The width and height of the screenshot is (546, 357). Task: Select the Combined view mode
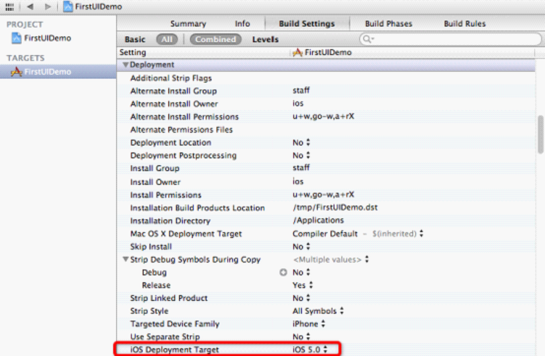click(215, 39)
